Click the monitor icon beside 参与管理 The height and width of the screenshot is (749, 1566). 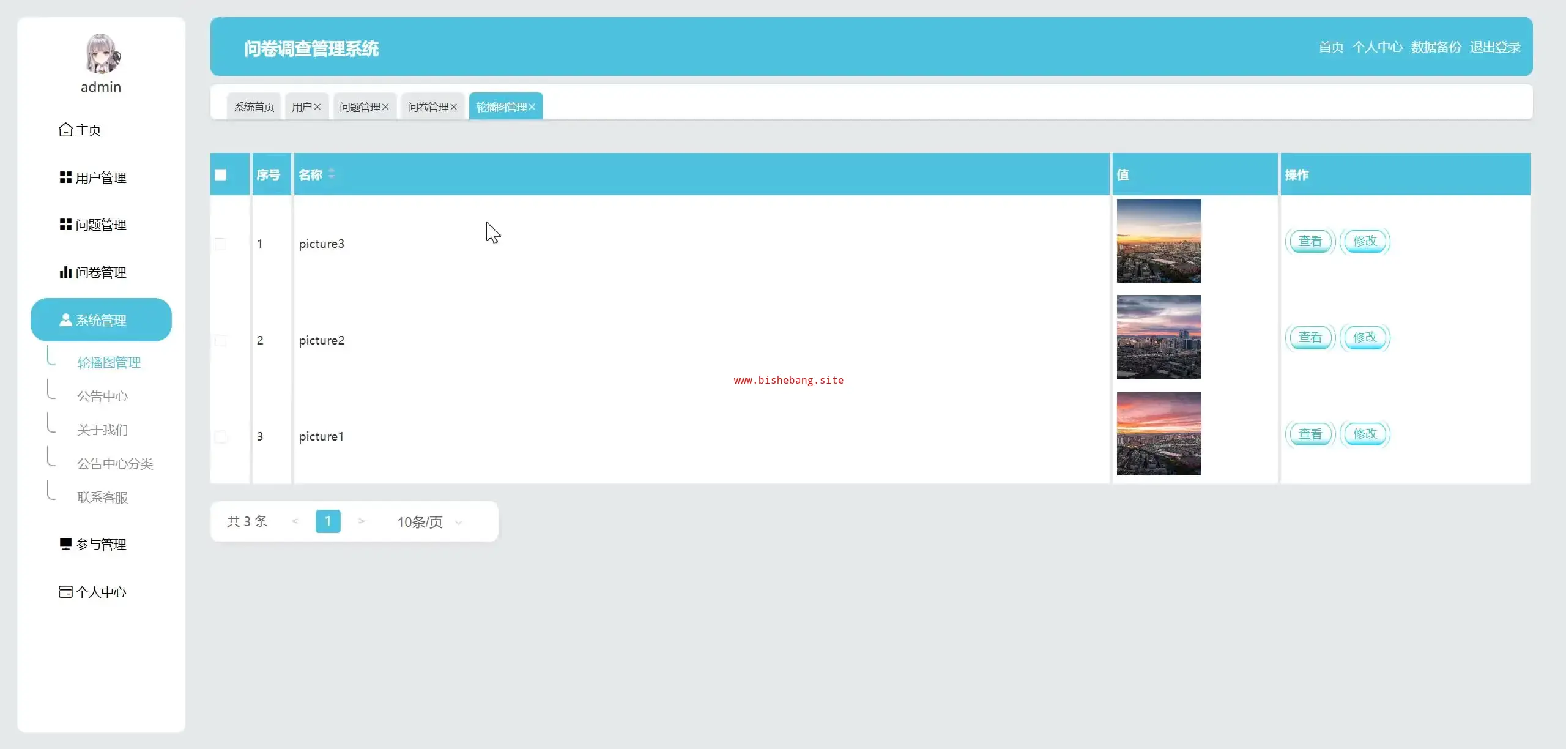[x=65, y=544]
